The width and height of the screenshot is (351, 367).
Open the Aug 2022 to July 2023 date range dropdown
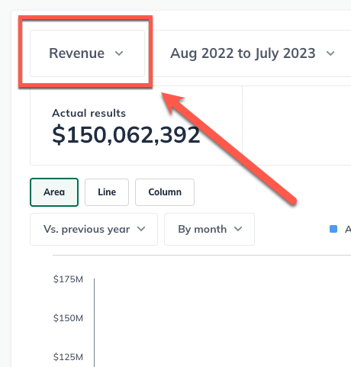[x=253, y=53]
